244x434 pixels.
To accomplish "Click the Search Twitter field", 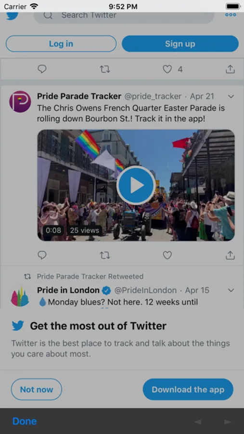I will click(x=124, y=15).
